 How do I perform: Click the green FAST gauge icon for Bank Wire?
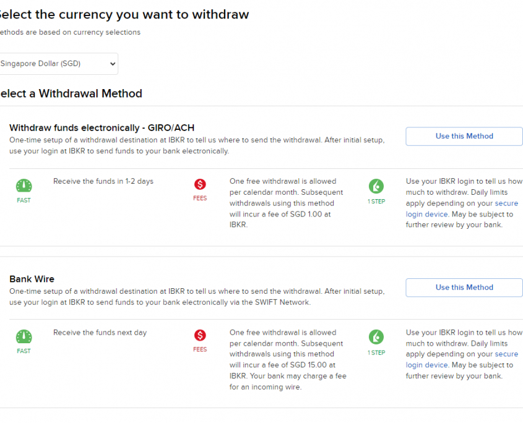[x=24, y=336]
